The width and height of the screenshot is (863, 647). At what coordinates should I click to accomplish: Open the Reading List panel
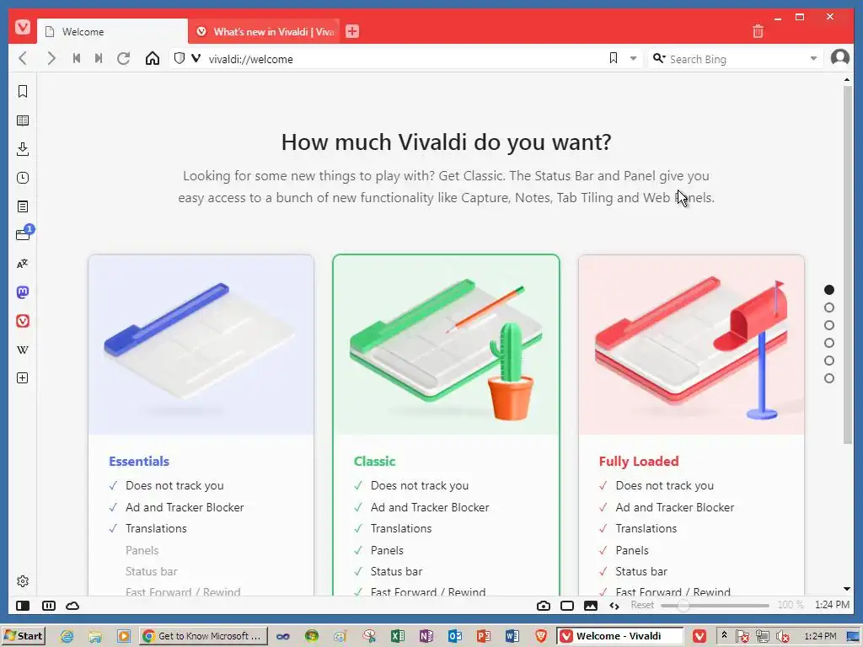23,120
